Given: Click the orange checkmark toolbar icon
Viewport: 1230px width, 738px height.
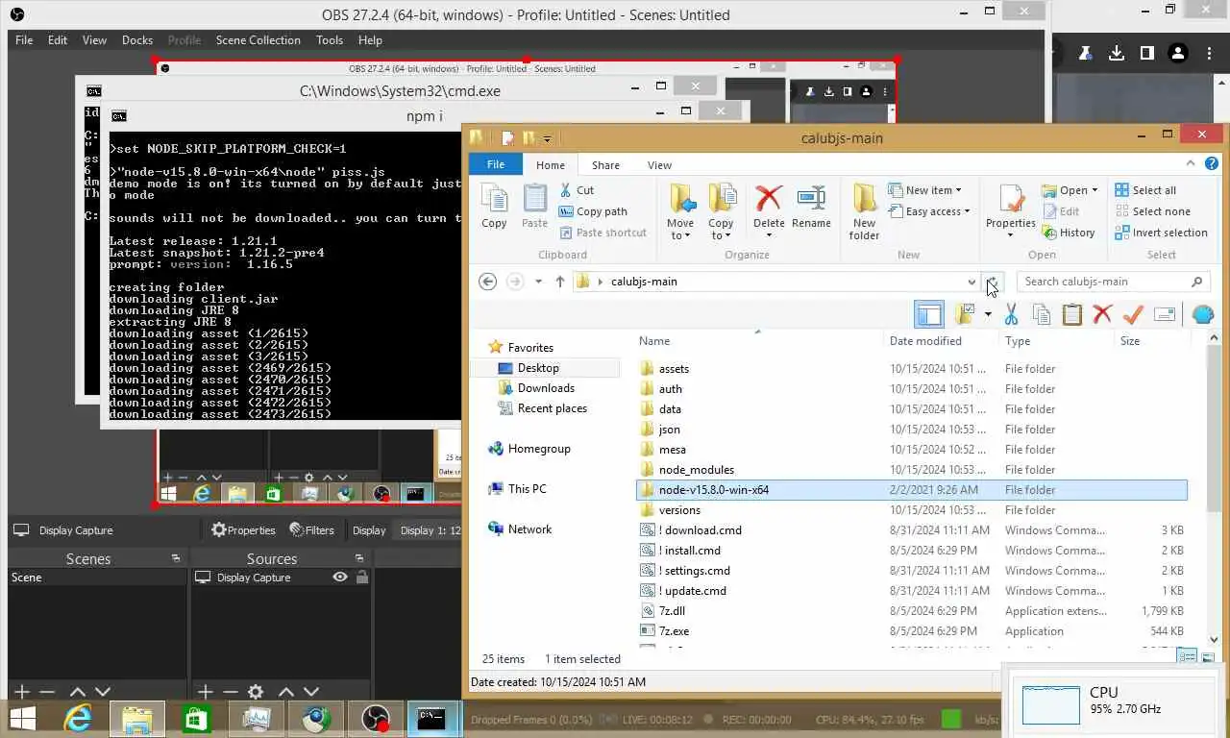Looking at the screenshot, I should click(1133, 314).
